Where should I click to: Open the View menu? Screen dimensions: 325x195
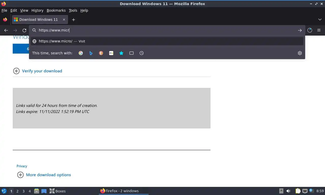point(24,10)
